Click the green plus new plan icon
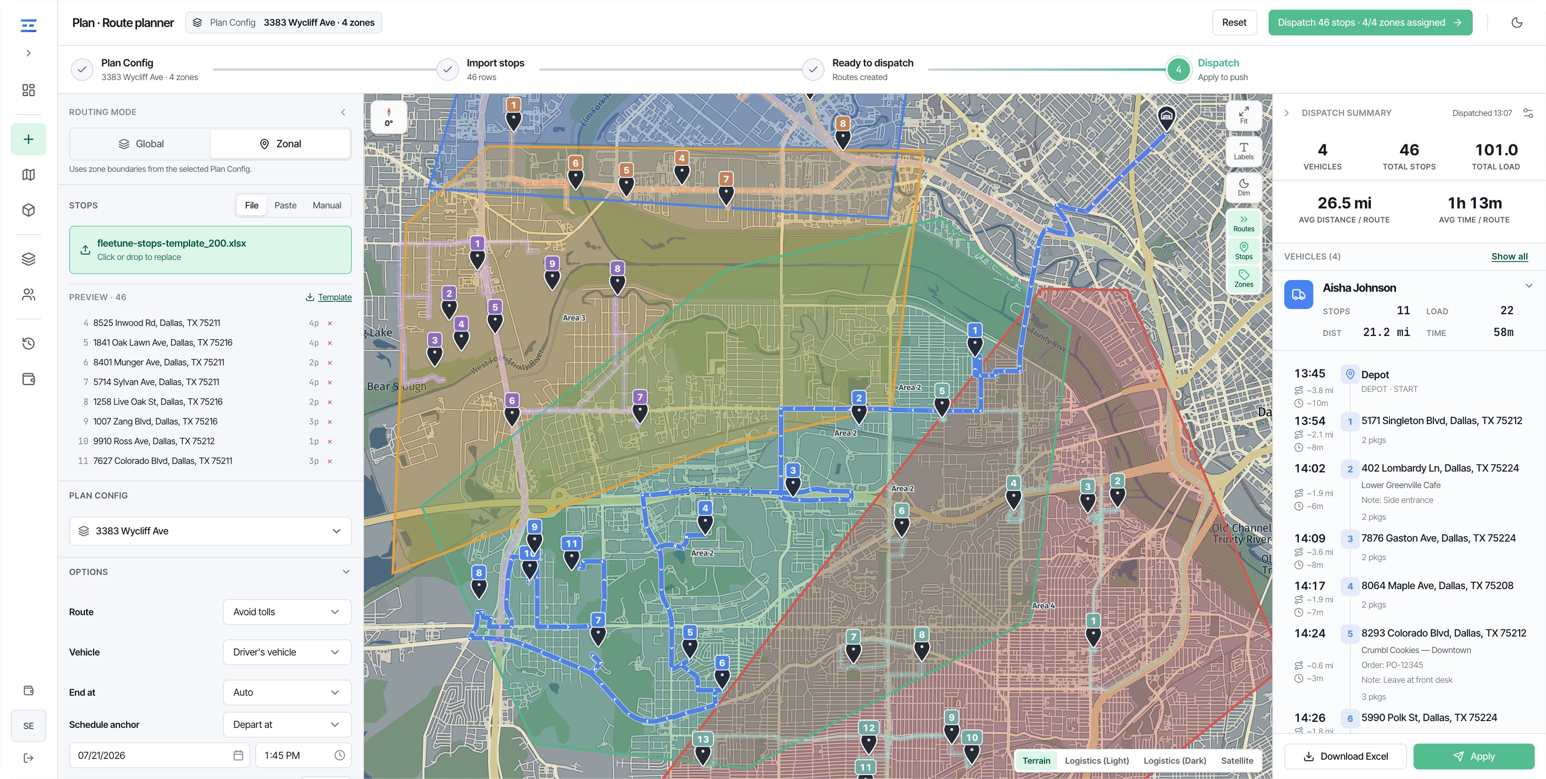Image resolution: width=1546 pixels, height=779 pixels. (28, 139)
